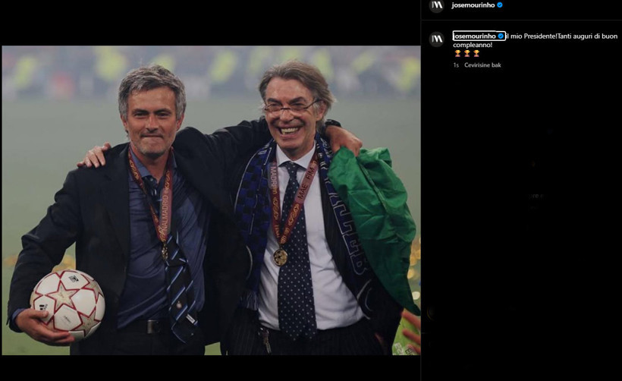Click the face of the grey-haired man on the left
622x381 pixels.
(x=152, y=119)
